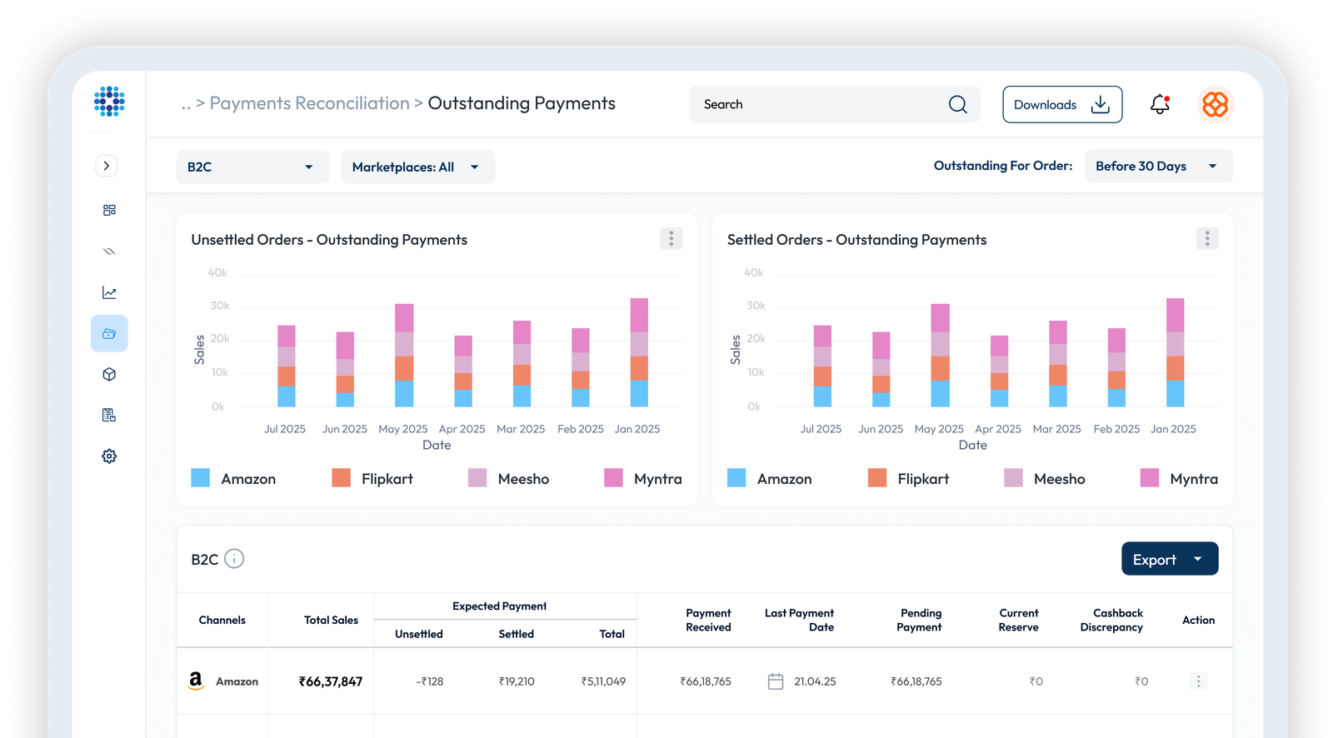Screen dimensions: 1333x738
Task: Click the search magnifier icon
Action: coord(957,104)
